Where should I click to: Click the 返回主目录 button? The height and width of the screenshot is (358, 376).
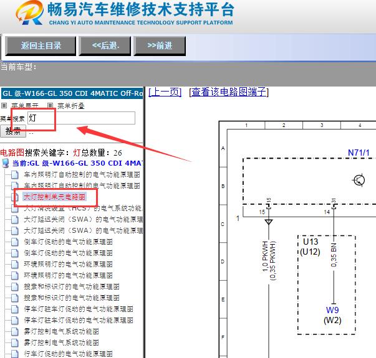click(x=41, y=45)
